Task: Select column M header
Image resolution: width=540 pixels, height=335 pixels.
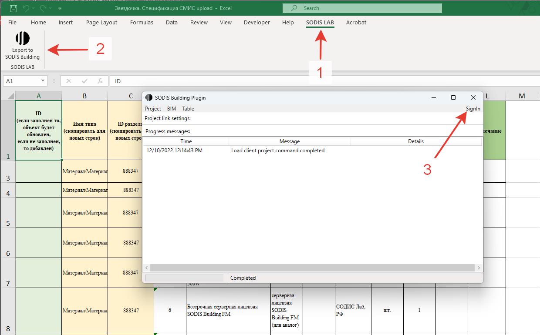Action: (x=522, y=96)
